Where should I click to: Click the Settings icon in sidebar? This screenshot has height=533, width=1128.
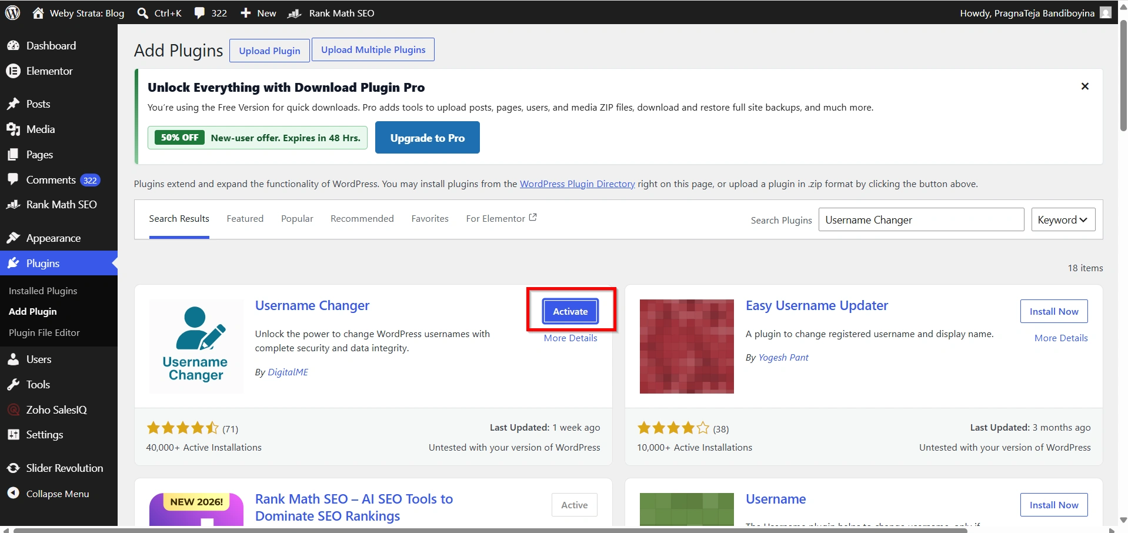pos(13,435)
